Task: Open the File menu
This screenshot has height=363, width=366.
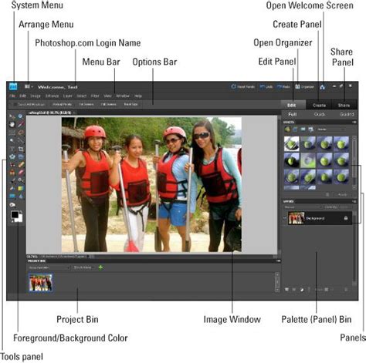Action: click(x=12, y=96)
